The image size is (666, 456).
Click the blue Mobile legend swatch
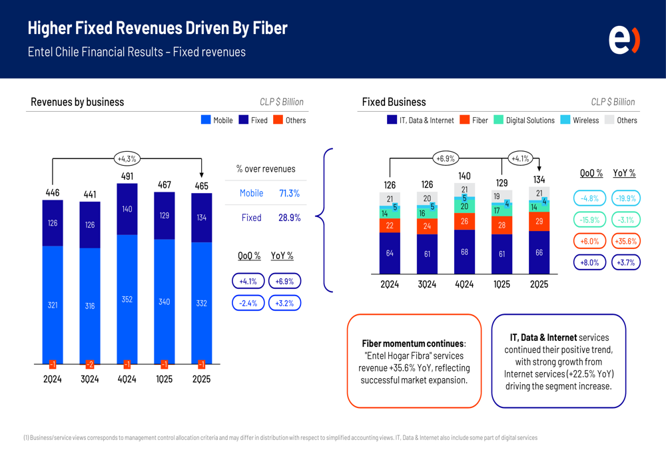[206, 120]
